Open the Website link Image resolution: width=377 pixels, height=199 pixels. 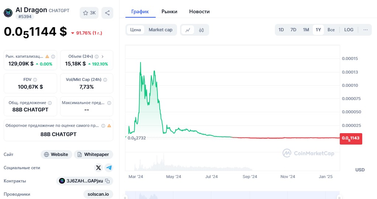(56, 154)
